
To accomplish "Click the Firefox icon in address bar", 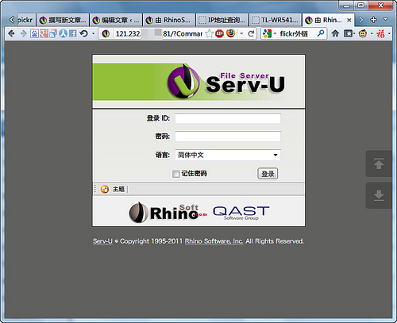I will (231, 33).
